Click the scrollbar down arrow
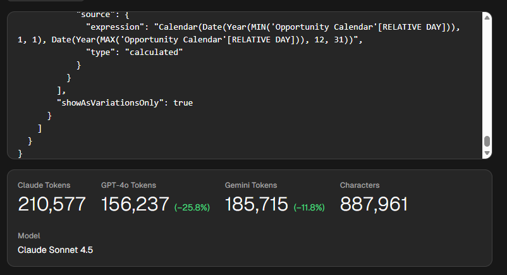 [486, 153]
